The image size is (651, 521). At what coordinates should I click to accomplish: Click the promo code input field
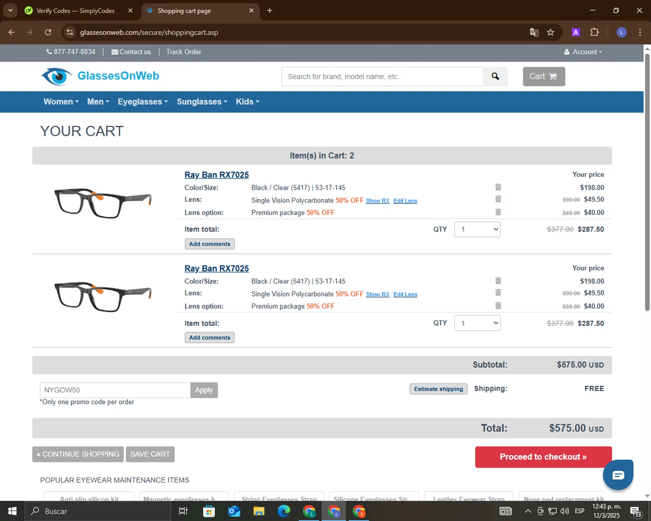tap(115, 390)
